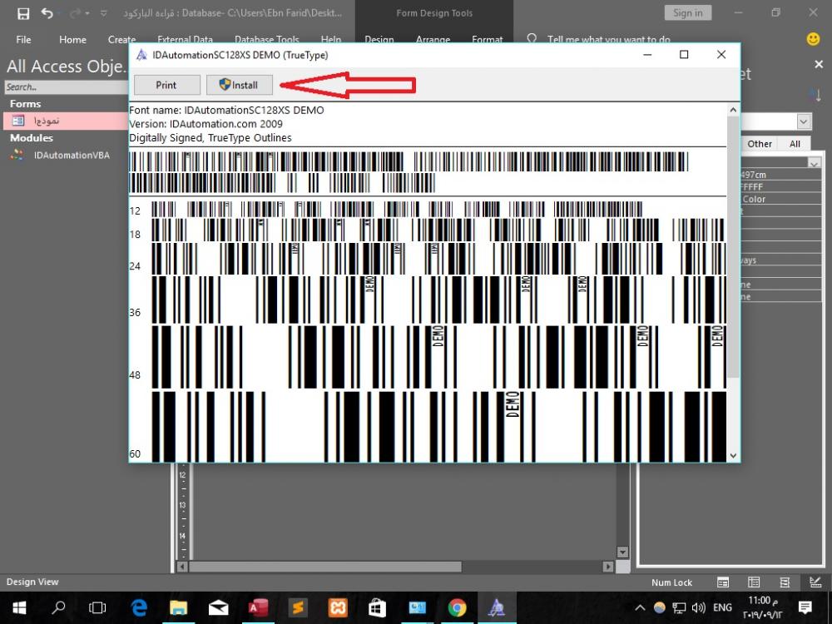The image size is (832, 624).
Task: Click the font viewer icon in taskbar
Action: 497,607
